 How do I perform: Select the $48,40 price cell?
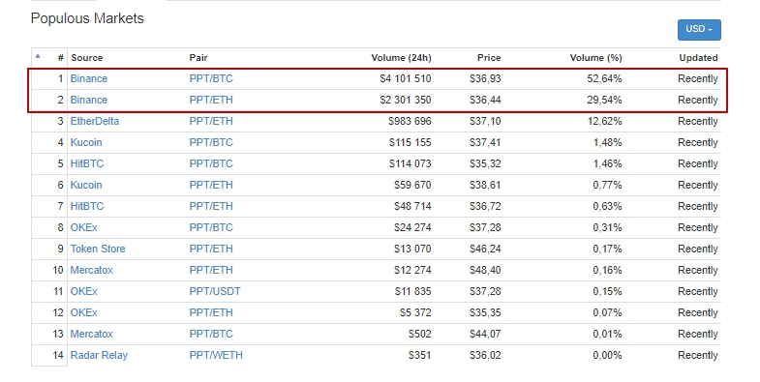(485, 270)
